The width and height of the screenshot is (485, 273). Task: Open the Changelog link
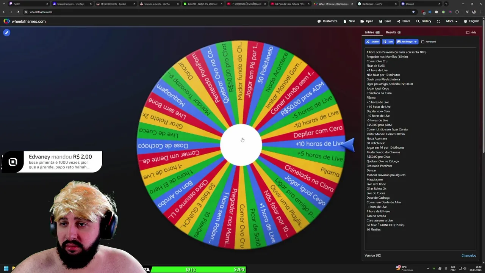click(x=469, y=255)
